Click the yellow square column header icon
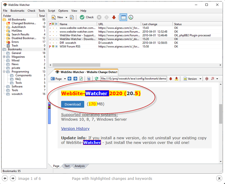This screenshot has width=225, height=184. (53, 24)
